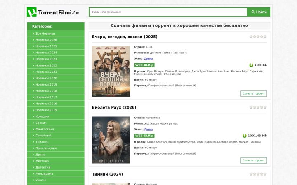Open the Новинки 2024 category

click(x=56, y=53)
